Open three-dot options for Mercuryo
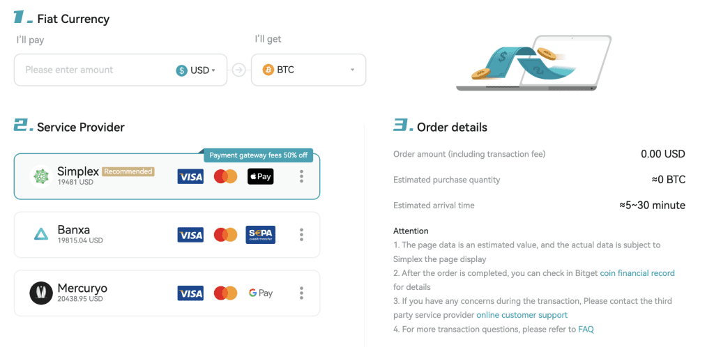Viewport: 714px width, 347px height. (x=301, y=293)
